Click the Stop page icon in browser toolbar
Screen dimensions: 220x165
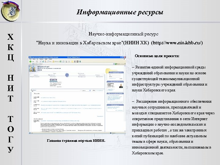click(x=41, y=61)
